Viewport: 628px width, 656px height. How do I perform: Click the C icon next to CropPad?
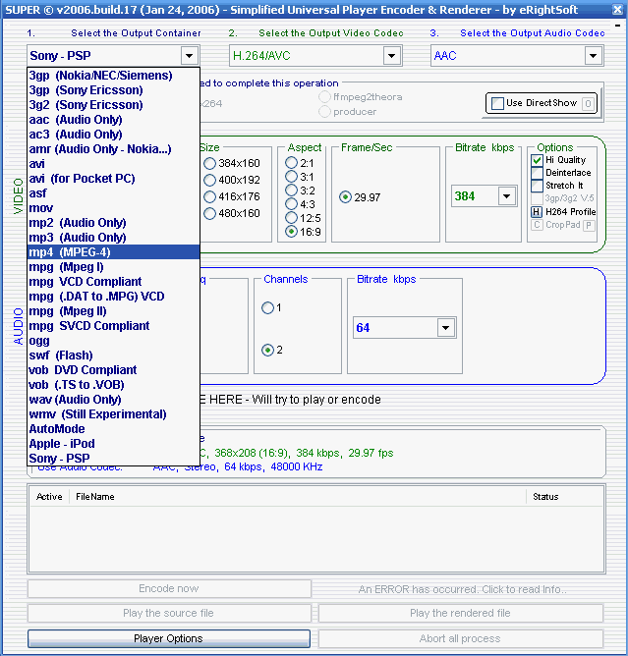[x=537, y=225]
